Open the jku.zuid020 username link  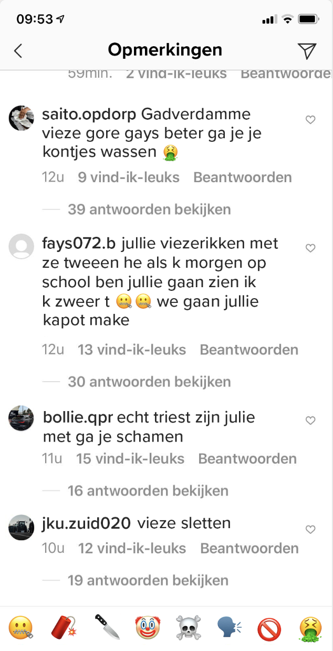[87, 523]
